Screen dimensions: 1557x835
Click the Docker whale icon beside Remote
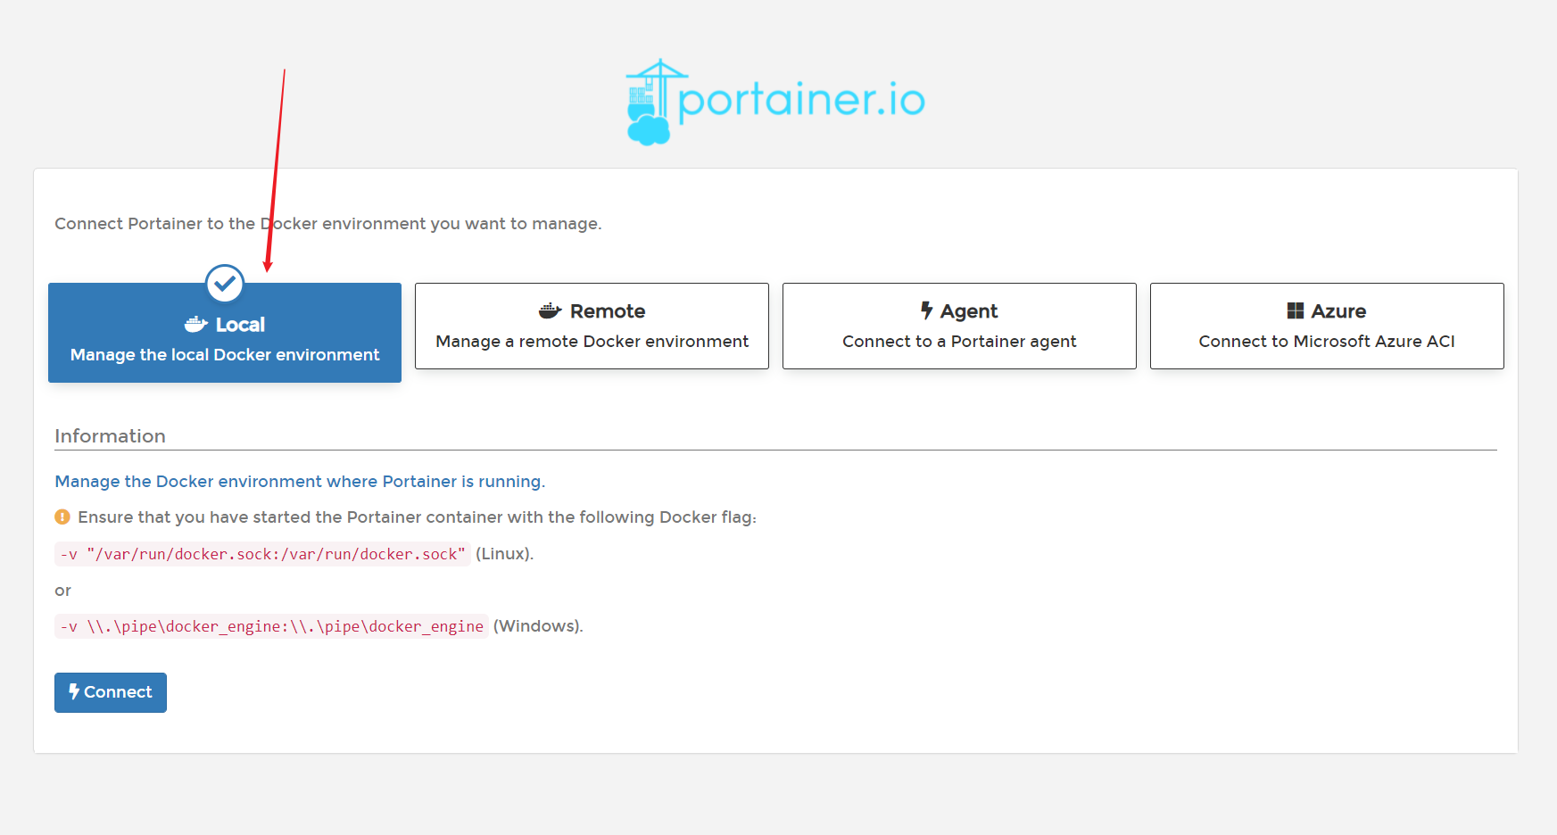tap(551, 311)
